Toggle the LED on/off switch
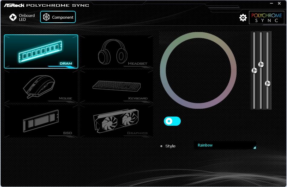The height and width of the screenshot is (187, 287). click(172, 121)
